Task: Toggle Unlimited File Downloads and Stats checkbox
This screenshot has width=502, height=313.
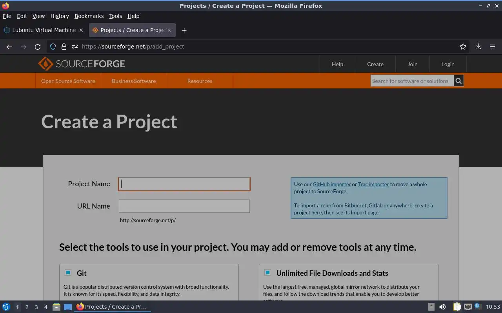Action: point(268,273)
